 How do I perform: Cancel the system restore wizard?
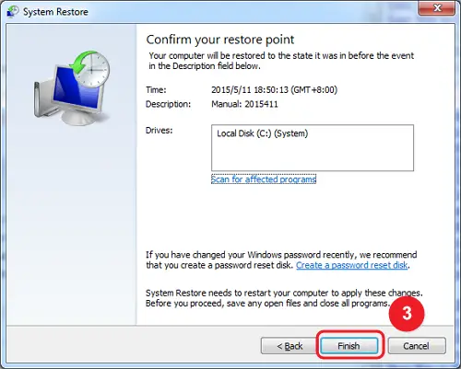[x=417, y=346]
